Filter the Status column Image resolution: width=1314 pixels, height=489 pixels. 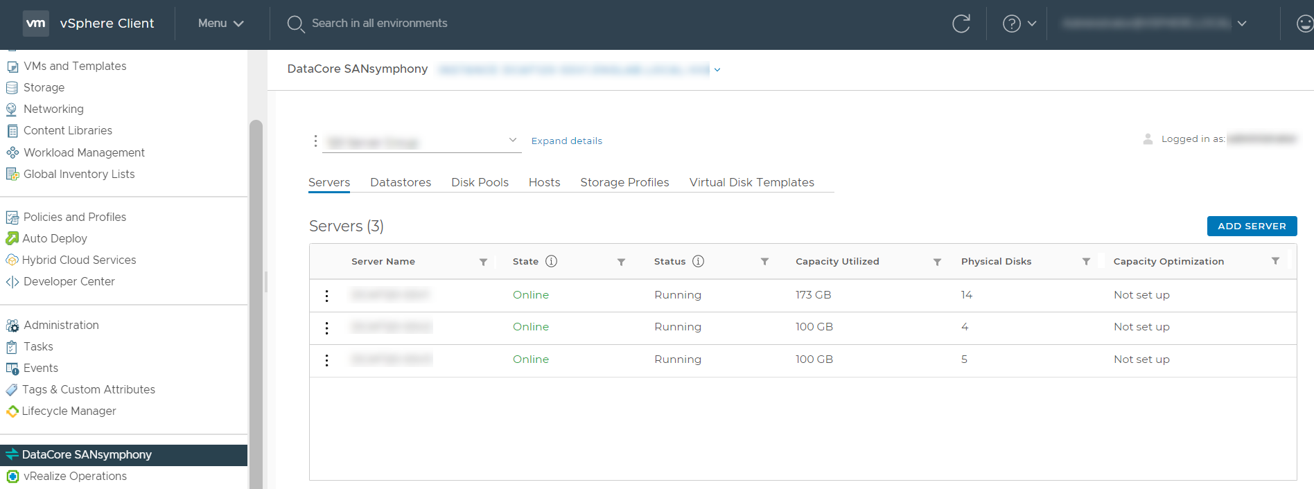[x=764, y=262]
